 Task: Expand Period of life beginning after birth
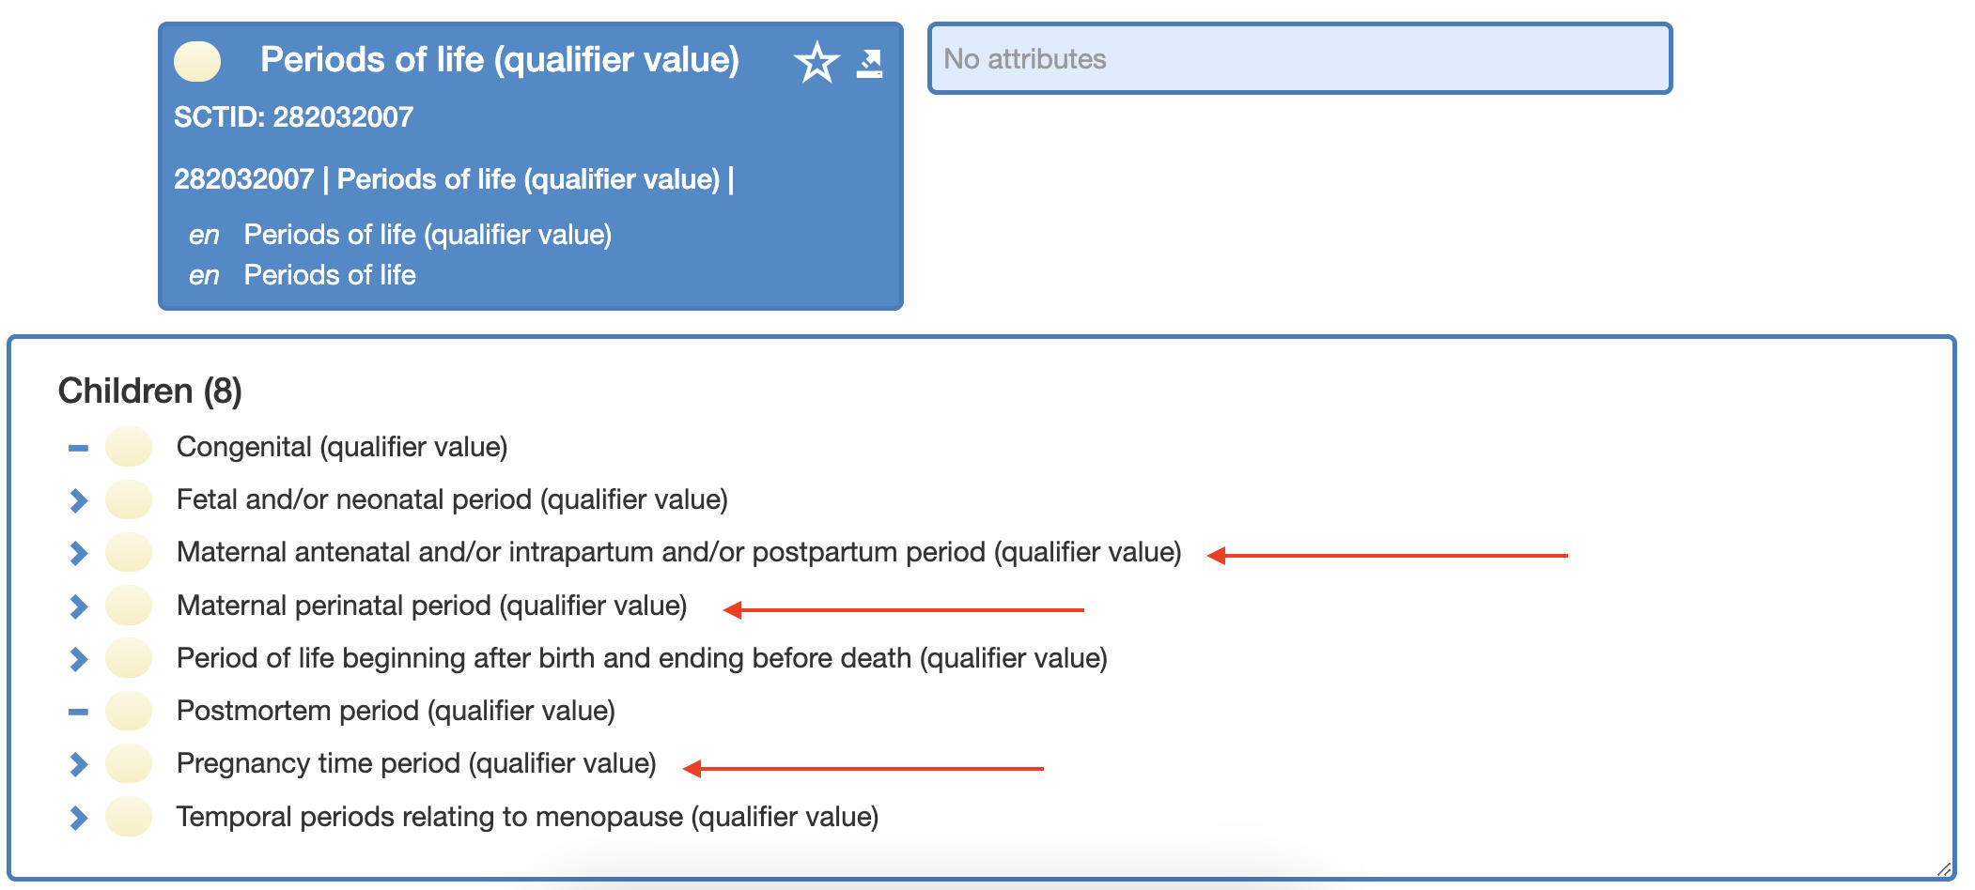tap(79, 659)
